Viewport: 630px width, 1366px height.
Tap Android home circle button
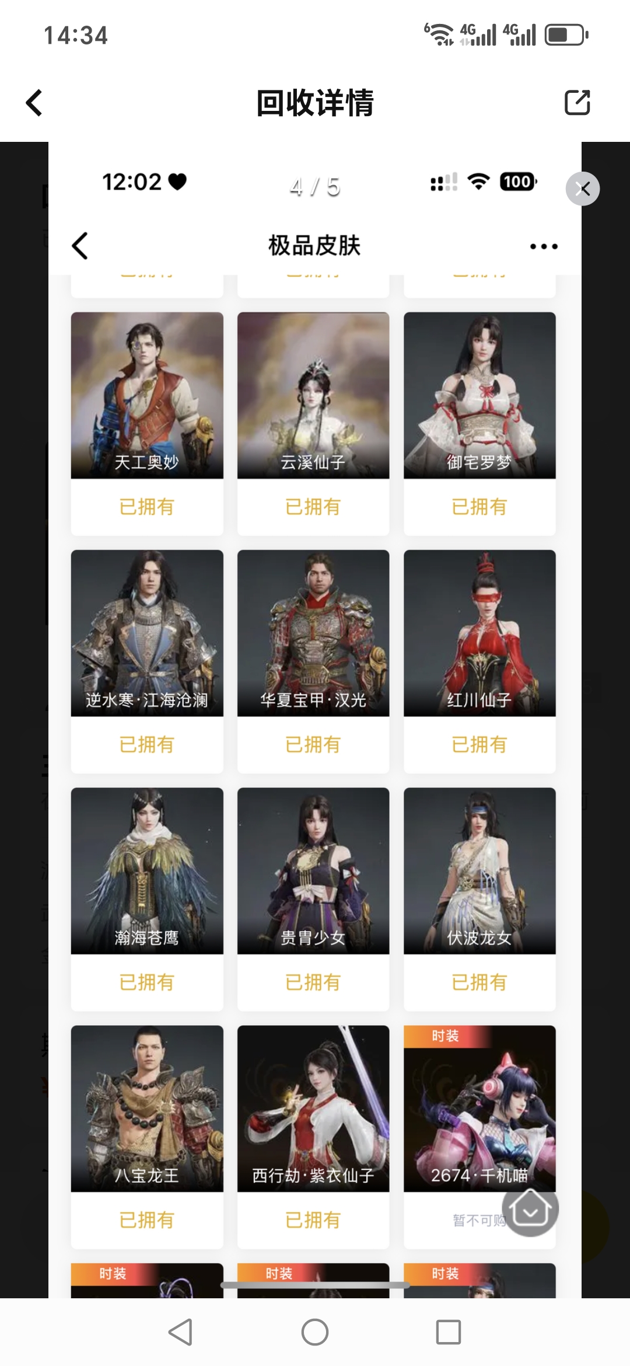[315, 1332]
